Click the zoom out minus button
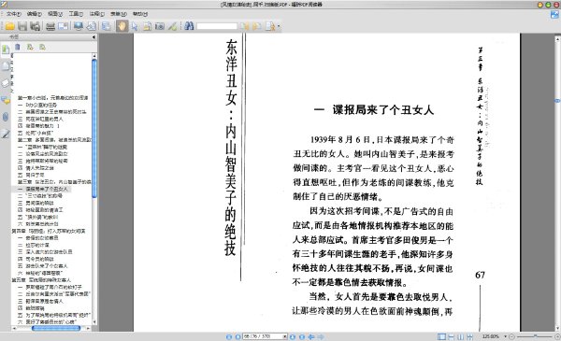 point(512,336)
